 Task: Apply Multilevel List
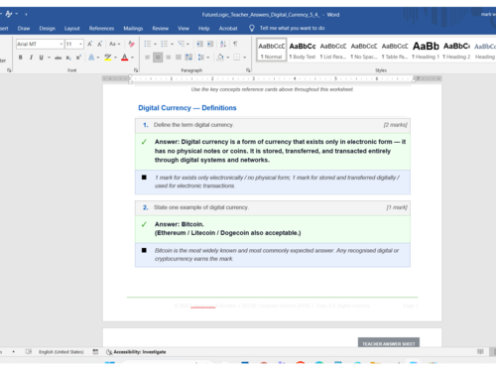181,44
